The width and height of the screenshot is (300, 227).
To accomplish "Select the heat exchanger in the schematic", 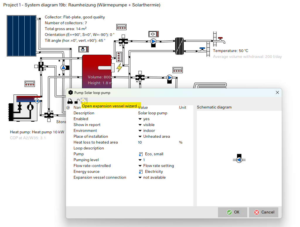I will (x=179, y=46).
